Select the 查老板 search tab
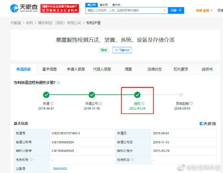The image size is (223, 173). (x=104, y=5)
